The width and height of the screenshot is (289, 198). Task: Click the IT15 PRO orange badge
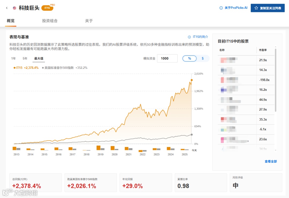48,8
